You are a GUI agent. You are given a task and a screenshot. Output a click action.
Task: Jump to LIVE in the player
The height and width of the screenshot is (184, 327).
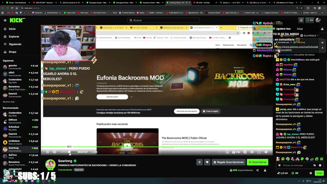[x=94, y=152]
